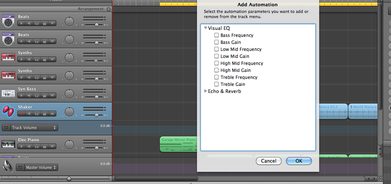The width and height of the screenshot is (391, 184).
Task: Enable recording on the Elec Piano track
Action: 21,146
